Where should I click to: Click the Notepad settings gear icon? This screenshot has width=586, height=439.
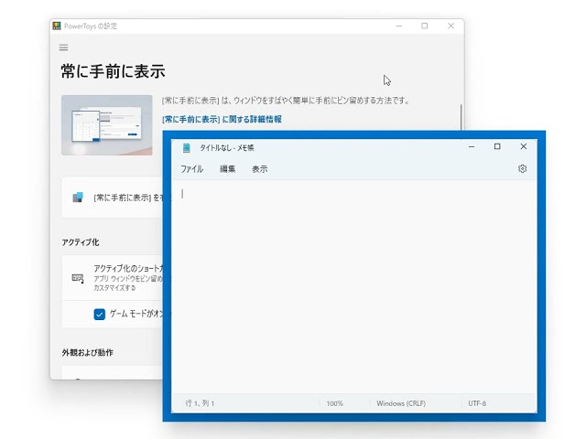[x=522, y=169]
